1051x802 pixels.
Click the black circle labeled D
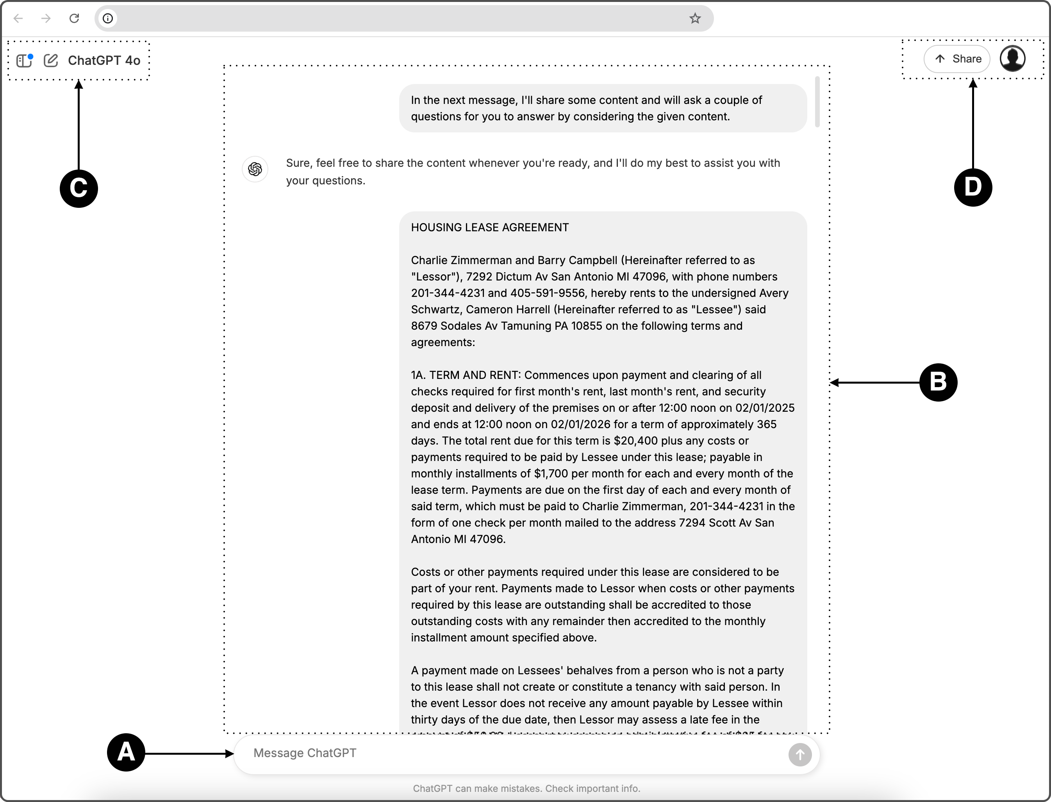973,187
